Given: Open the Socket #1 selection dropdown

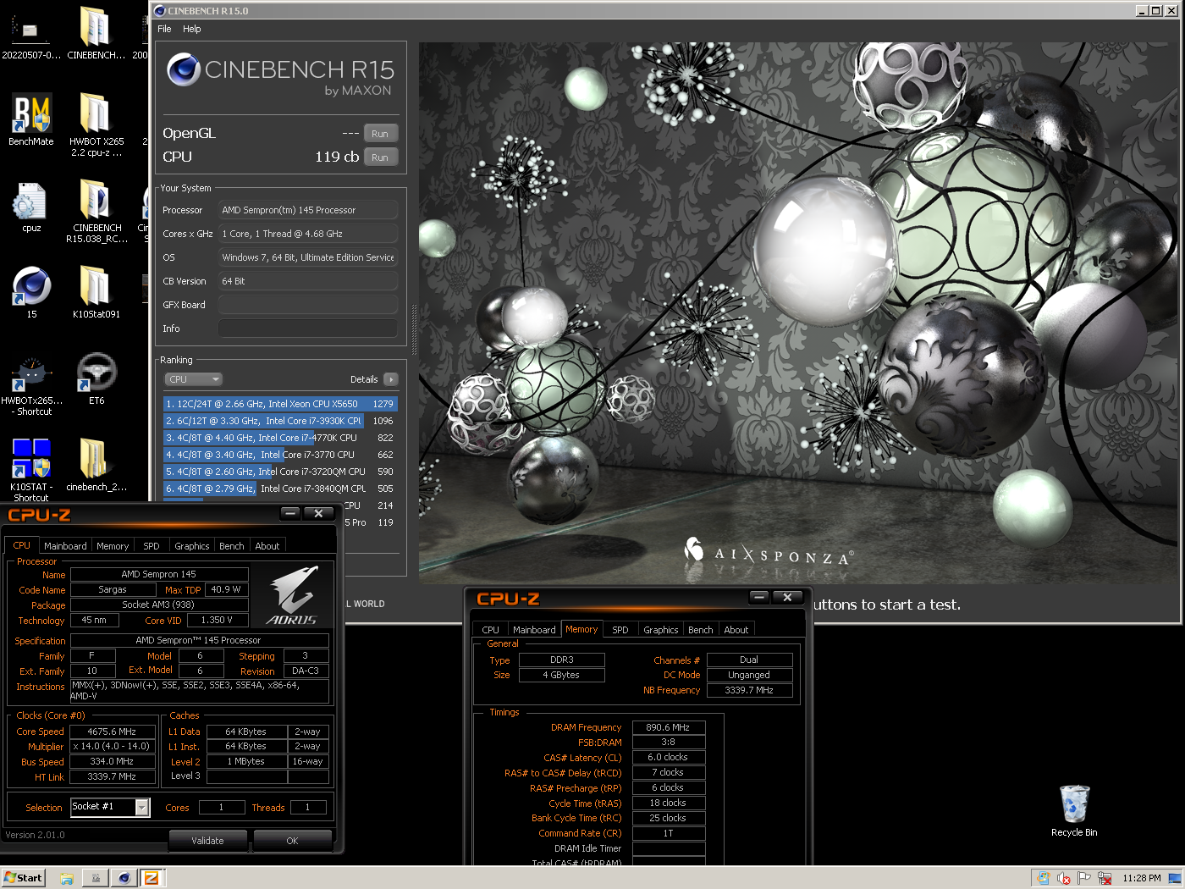Looking at the screenshot, I should tap(110, 807).
